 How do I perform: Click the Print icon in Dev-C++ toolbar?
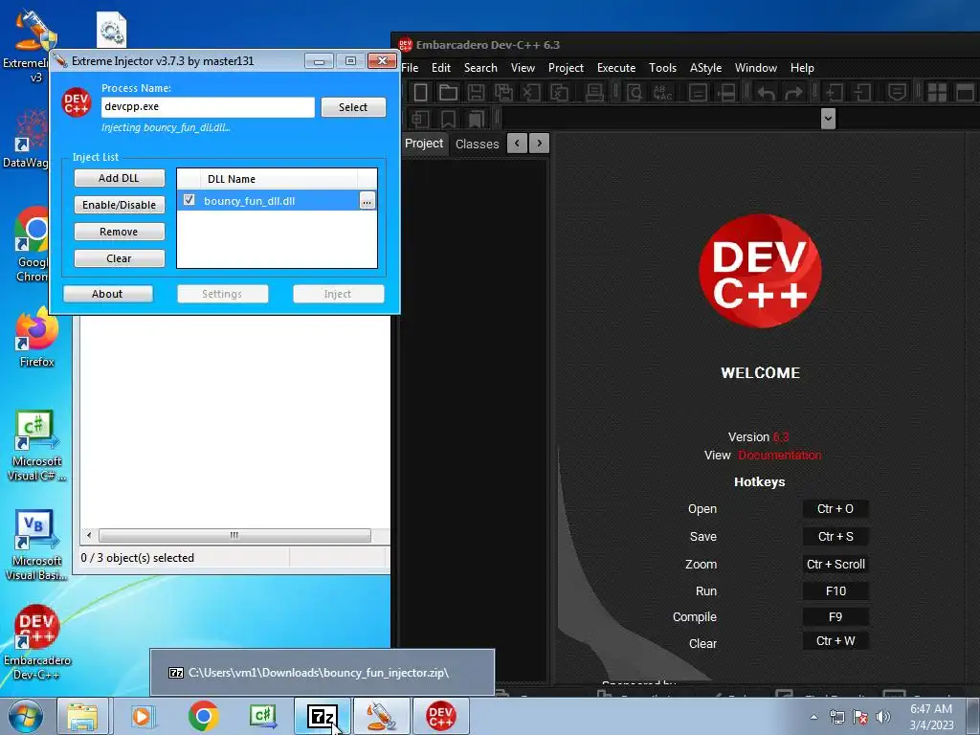[x=593, y=93]
